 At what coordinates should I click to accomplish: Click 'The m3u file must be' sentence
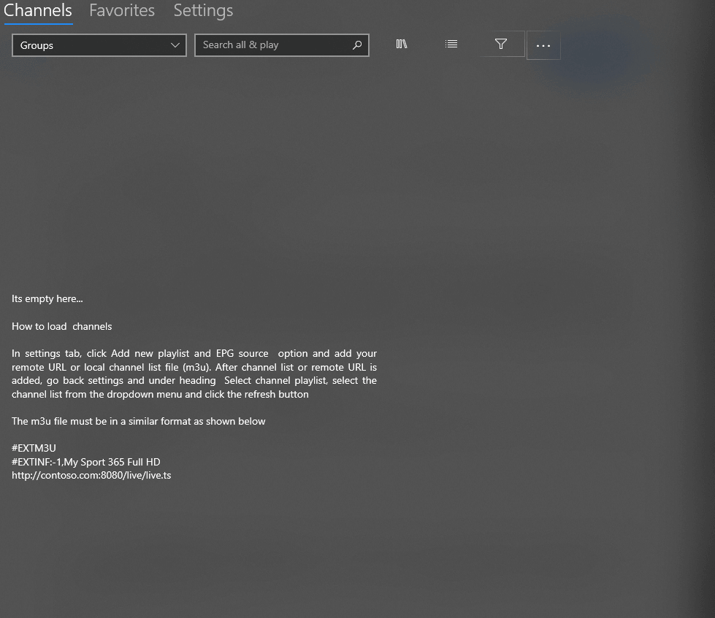point(138,421)
